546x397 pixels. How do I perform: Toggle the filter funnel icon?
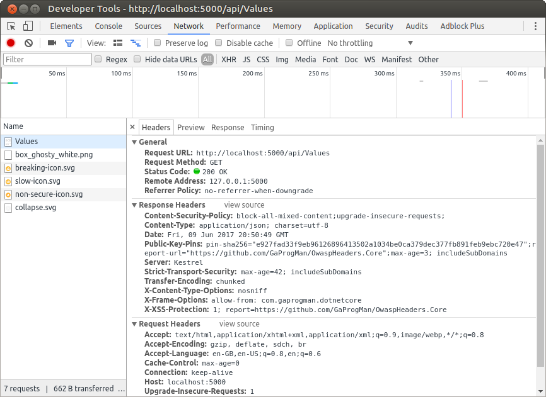click(69, 43)
